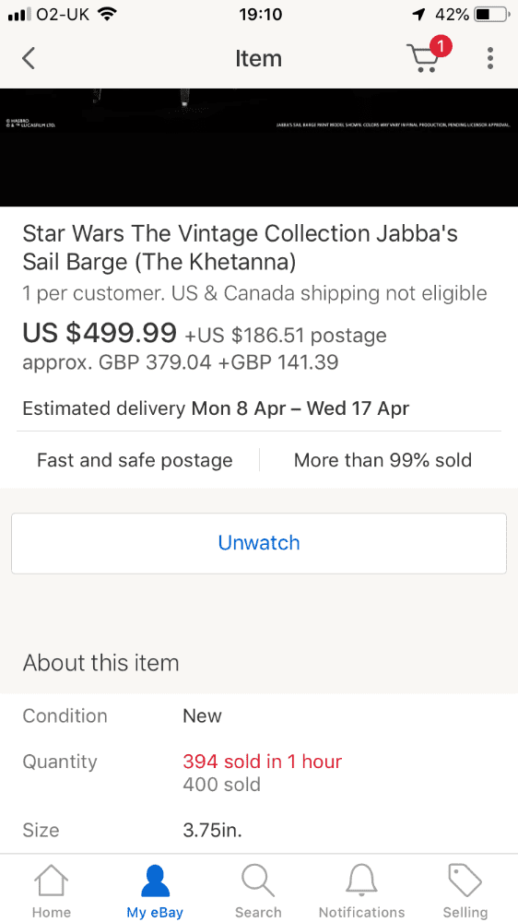
Task: Tap the back arrow icon
Action: pyautogui.click(x=29, y=58)
